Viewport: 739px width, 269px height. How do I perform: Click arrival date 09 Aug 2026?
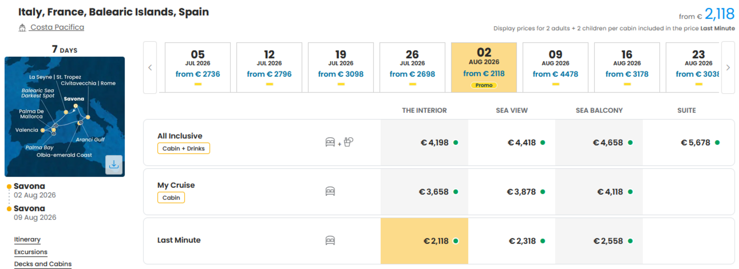[x=35, y=218]
